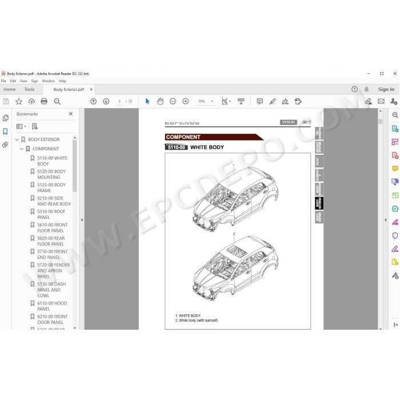This screenshot has height=400, width=400.
Task: Click the read mode scroll icon
Action: coord(241,102)
